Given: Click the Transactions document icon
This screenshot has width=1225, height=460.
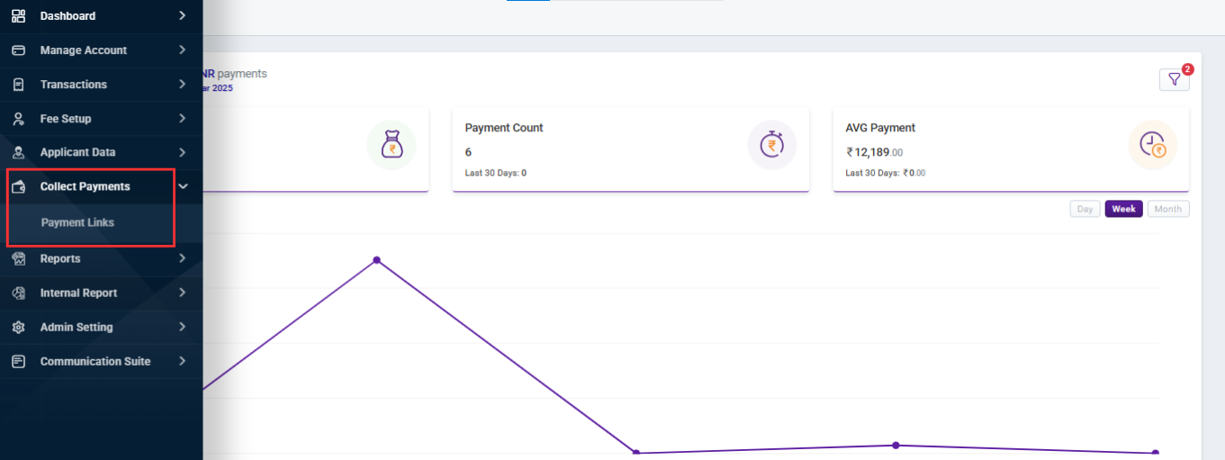Looking at the screenshot, I should 18,85.
